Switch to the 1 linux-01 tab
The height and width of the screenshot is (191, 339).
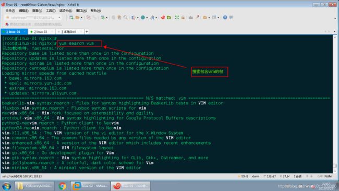14,32
